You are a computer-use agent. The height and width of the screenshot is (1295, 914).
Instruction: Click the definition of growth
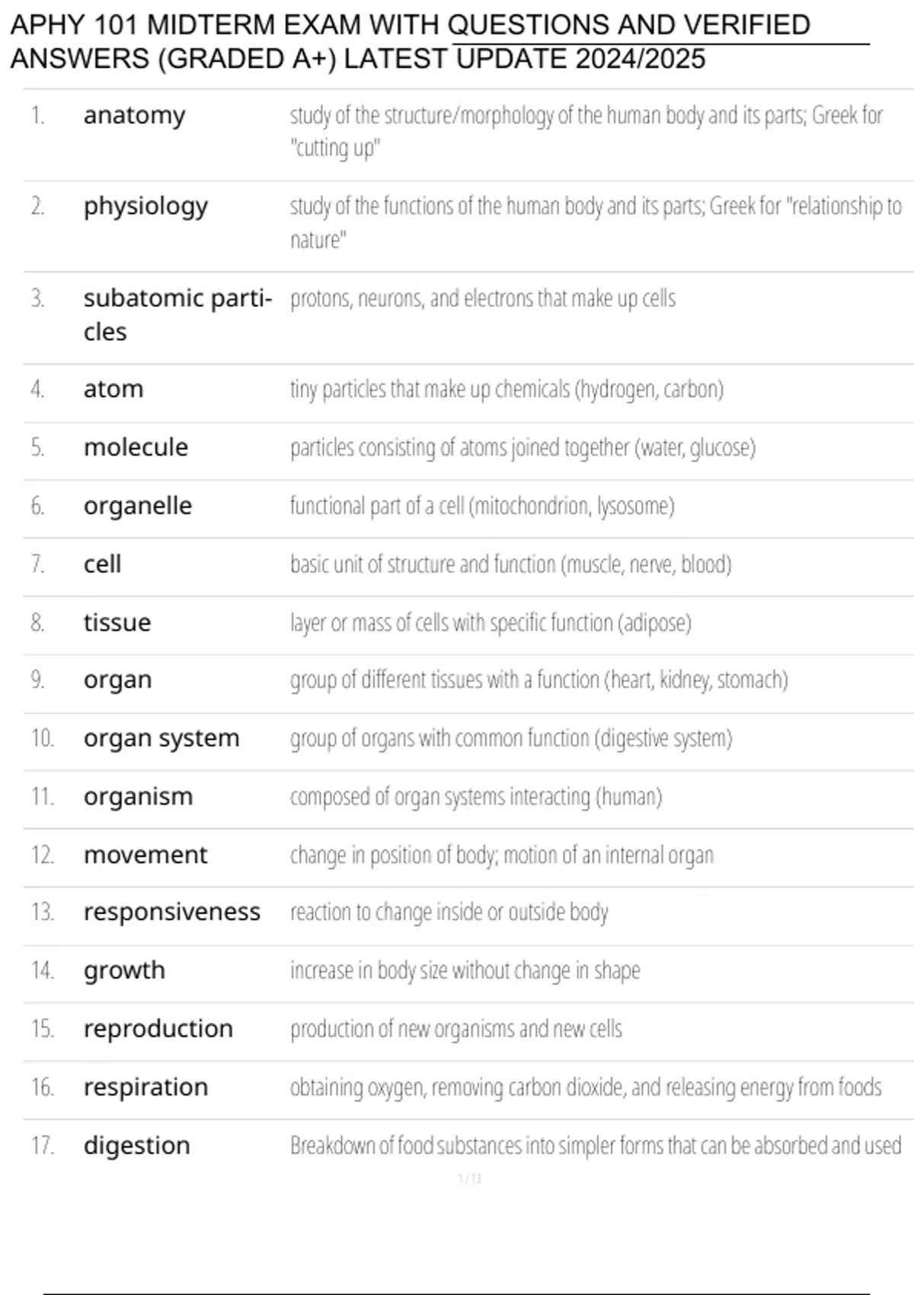(x=465, y=971)
